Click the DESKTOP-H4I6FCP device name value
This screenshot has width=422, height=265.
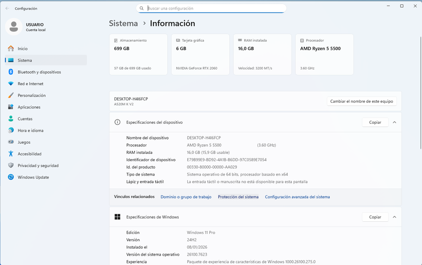pos(204,138)
